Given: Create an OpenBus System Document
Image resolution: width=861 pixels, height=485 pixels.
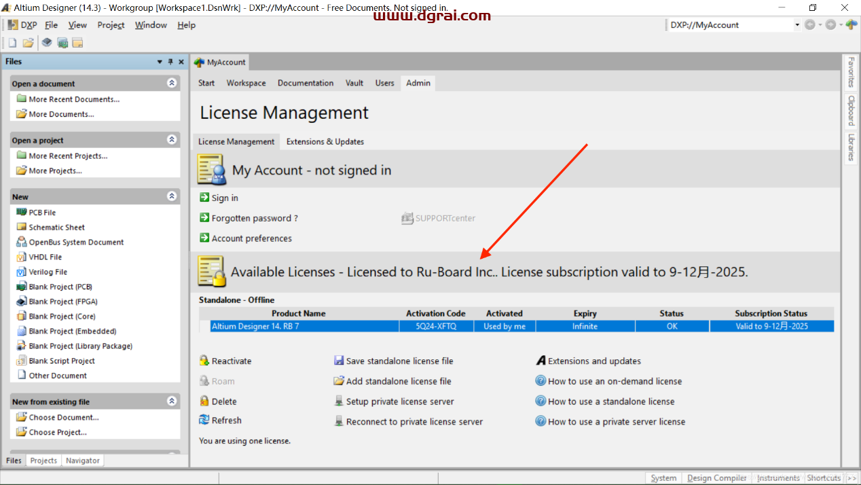Looking at the screenshot, I should point(76,242).
